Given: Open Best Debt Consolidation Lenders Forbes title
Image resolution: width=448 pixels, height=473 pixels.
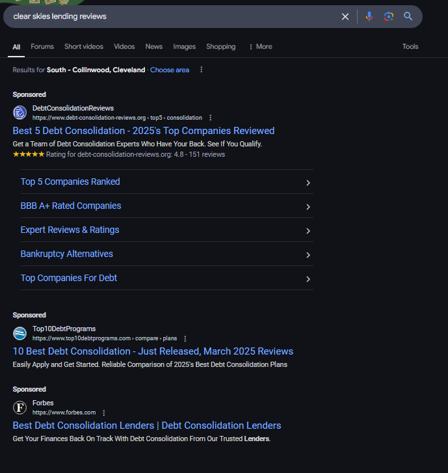Looking at the screenshot, I should tap(147, 426).
